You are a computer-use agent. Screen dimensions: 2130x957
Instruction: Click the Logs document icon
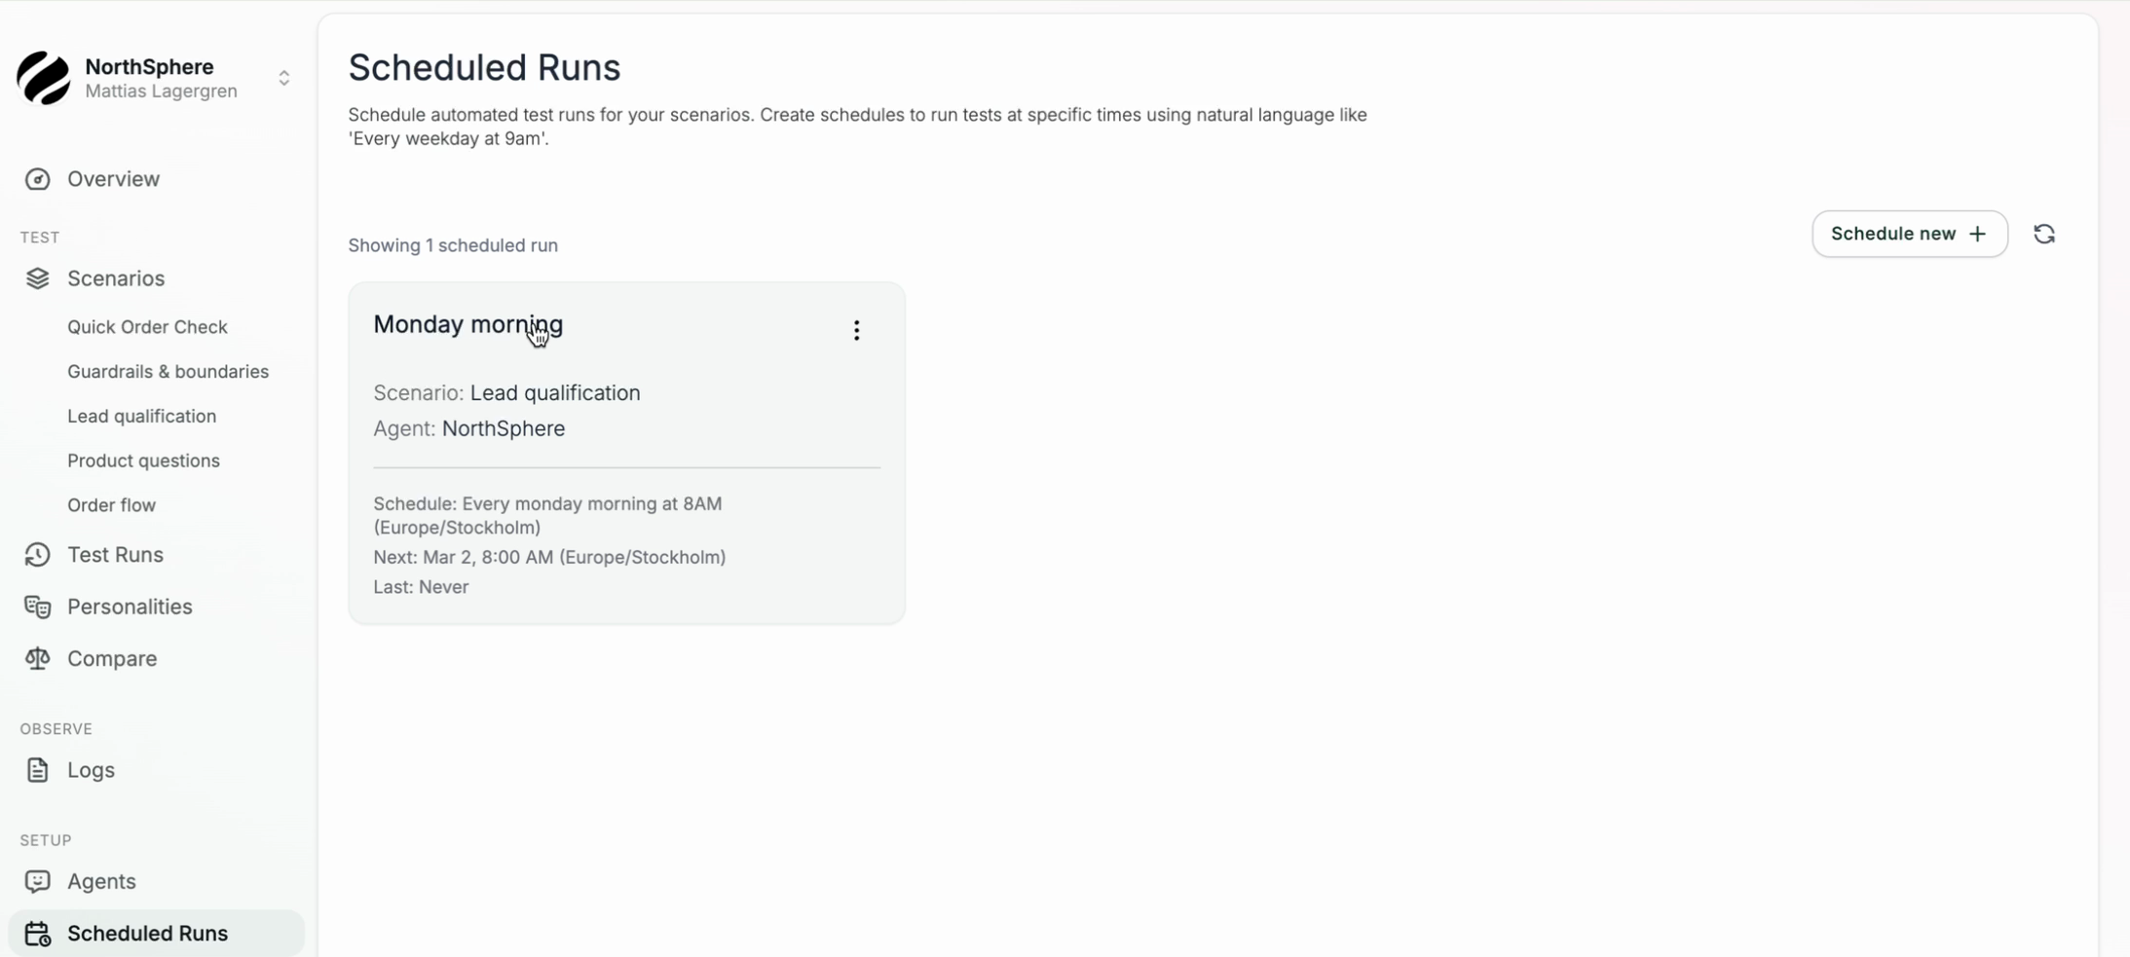click(38, 770)
